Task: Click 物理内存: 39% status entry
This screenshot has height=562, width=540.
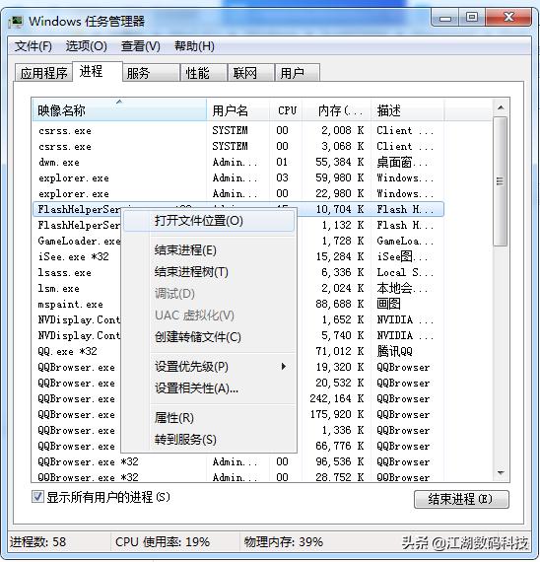Action: click(284, 542)
